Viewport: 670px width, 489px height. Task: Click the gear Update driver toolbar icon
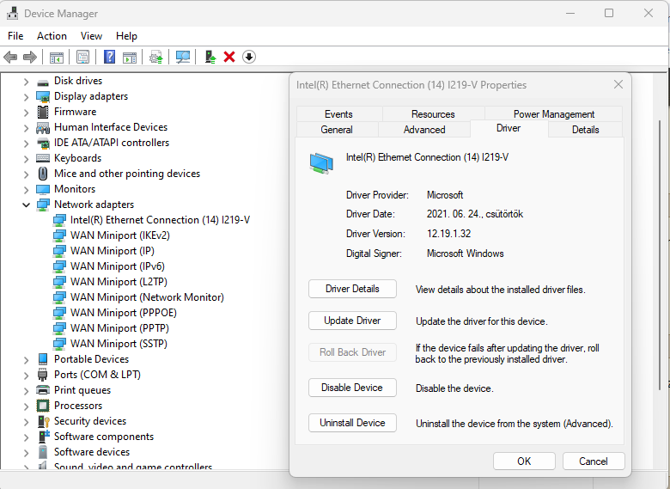tap(156, 57)
